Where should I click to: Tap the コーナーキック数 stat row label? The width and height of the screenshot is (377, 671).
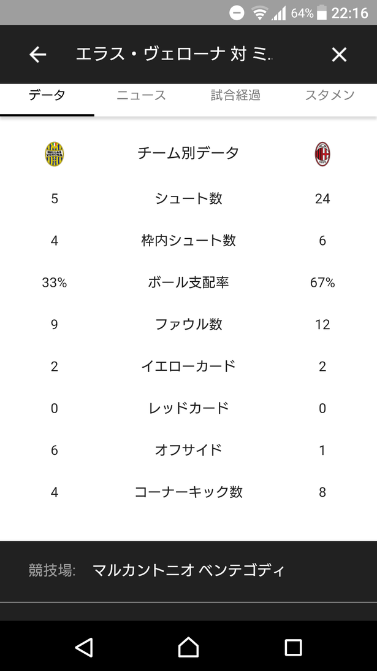pyautogui.click(x=189, y=492)
